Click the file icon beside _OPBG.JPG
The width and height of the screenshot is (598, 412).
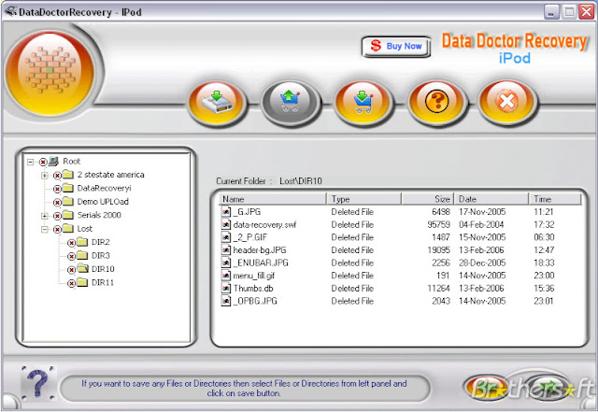(226, 301)
